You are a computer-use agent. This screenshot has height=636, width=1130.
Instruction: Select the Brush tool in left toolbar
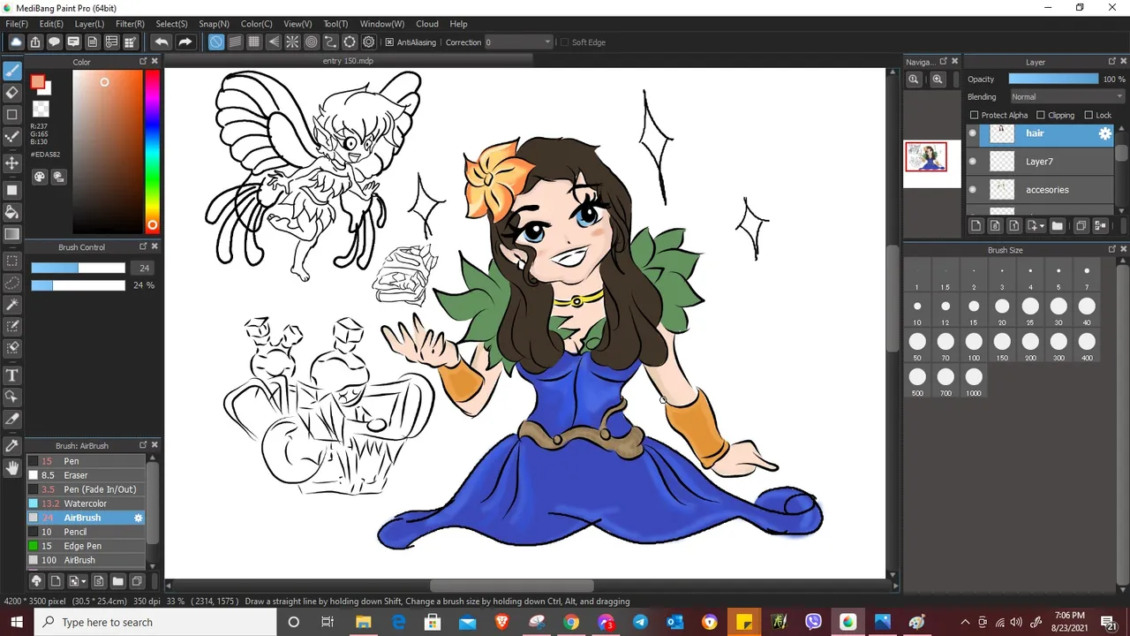pyautogui.click(x=12, y=70)
